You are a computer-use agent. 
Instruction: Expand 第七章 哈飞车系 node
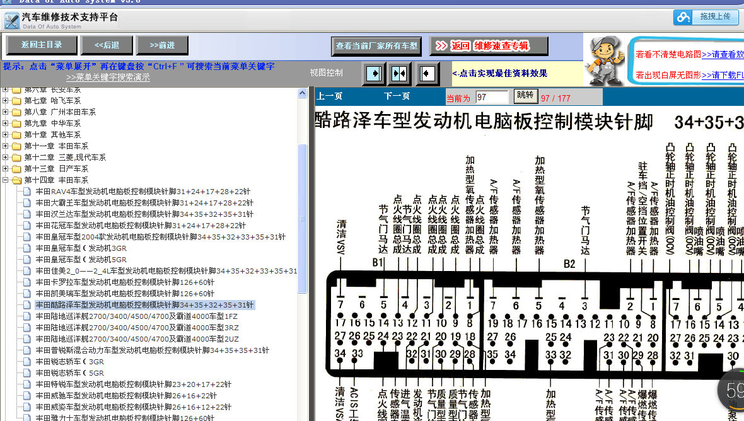pyautogui.click(x=5, y=100)
